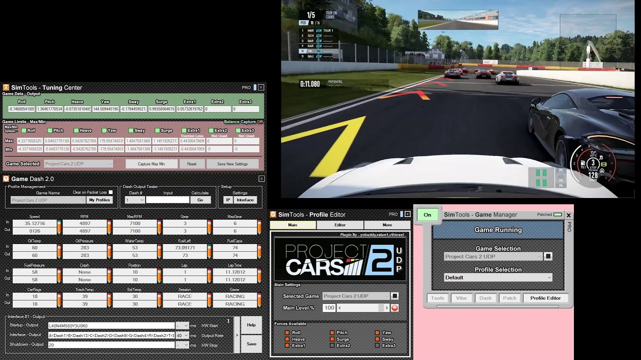Click the Startup - Output text field
The width and height of the screenshot is (641, 360).
pyautogui.click(x=111, y=326)
